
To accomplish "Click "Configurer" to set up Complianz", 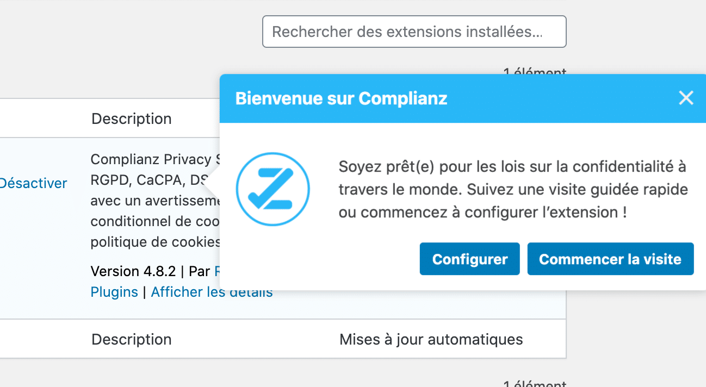I will [469, 259].
